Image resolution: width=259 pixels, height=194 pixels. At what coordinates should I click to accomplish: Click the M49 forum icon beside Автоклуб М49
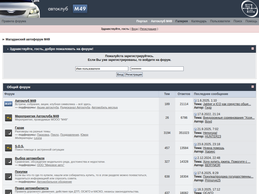8,104
